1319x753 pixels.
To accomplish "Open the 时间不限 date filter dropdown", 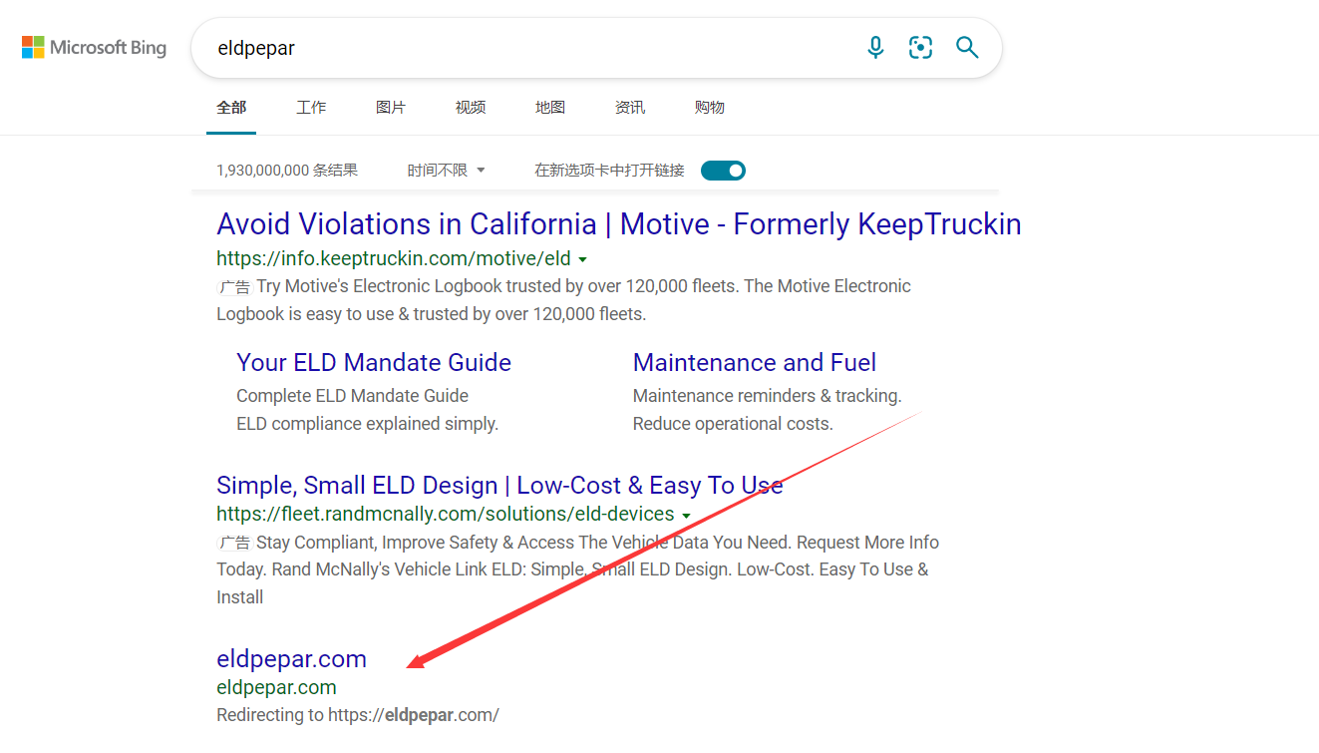I will point(446,171).
